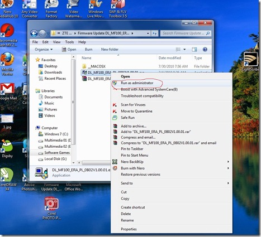Open the Mozilla Firefox desktop shortcut
Image resolution: width=261 pixels, height=237 pixels.
7,64
